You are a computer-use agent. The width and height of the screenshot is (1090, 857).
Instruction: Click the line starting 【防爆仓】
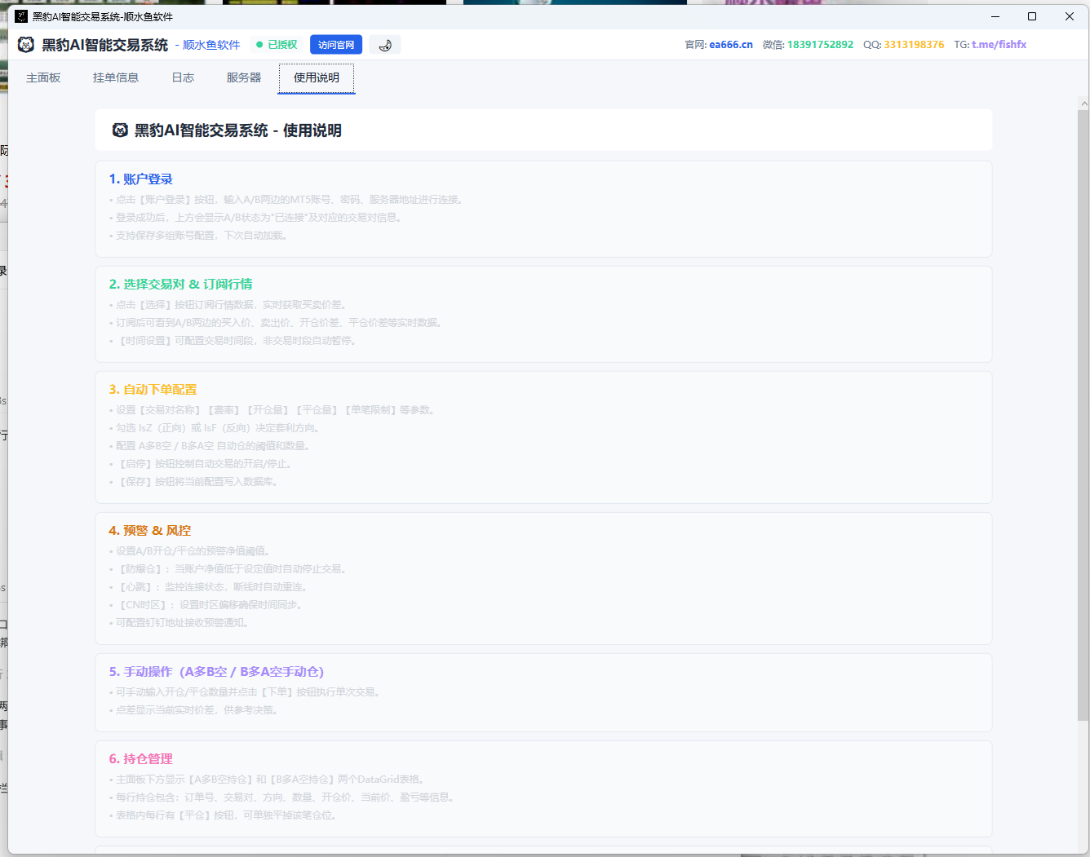click(x=228, y=569)
